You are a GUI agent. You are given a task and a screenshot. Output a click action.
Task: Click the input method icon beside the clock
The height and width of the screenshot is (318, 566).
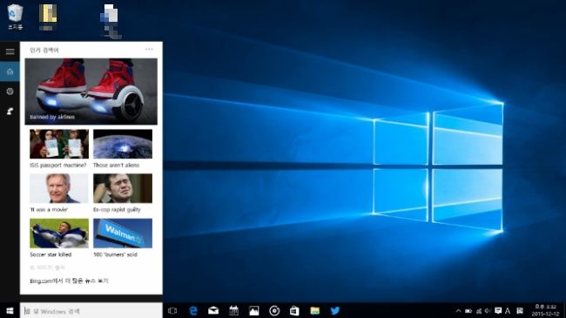[x=520, y=311]
